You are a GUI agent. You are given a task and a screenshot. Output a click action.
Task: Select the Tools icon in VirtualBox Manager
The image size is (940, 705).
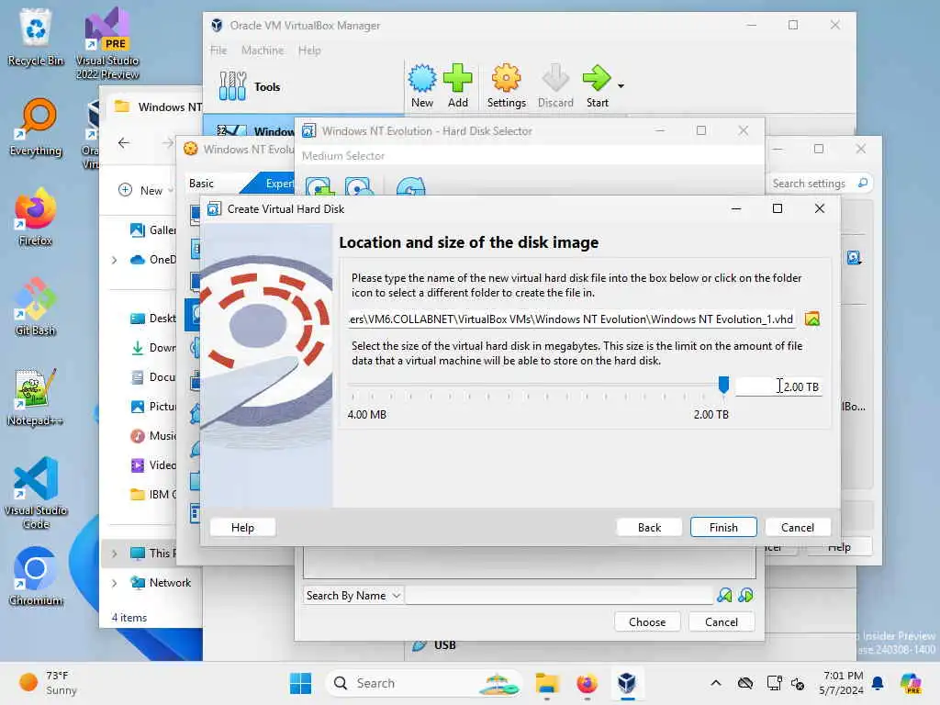[x=232, y=86]
